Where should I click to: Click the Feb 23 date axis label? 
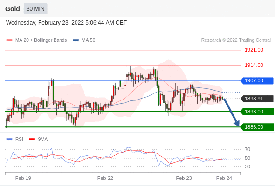point(184,178)
